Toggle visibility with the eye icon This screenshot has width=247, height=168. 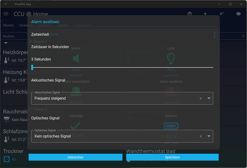point(238,14)
